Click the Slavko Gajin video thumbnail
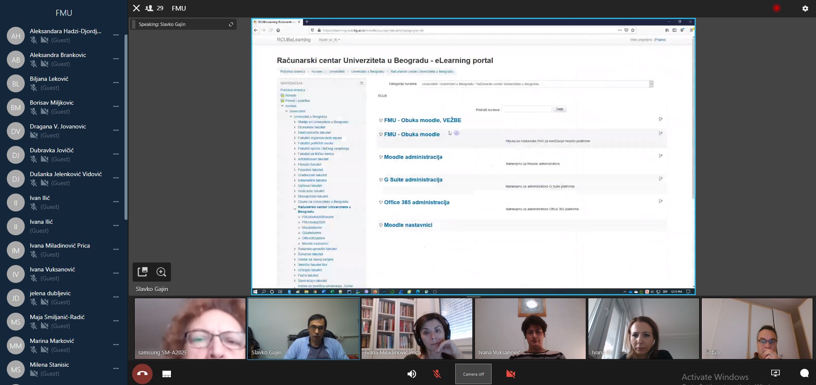The image size is (816, 385). [304, 328]
